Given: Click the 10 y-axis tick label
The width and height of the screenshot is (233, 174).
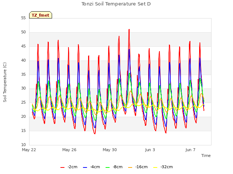Looking at the screenshot, I should 23,145.
